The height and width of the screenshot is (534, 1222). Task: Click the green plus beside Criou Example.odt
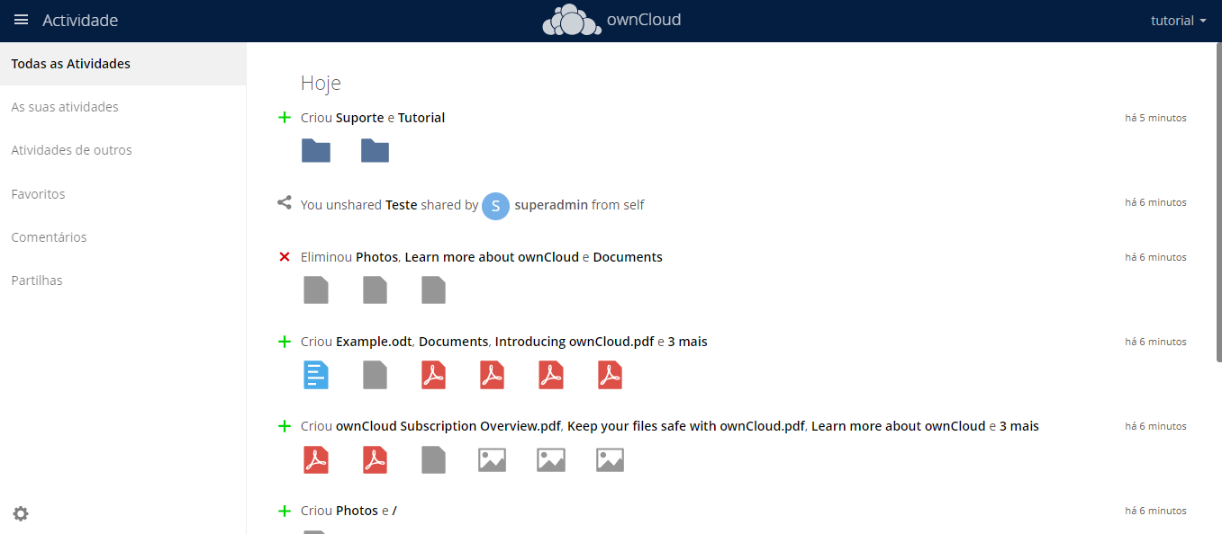tap(285, 342)
